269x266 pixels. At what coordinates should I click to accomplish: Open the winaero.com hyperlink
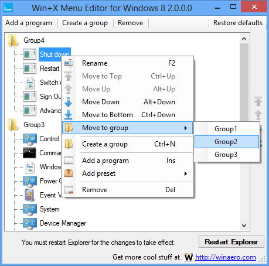coord(226,257)
